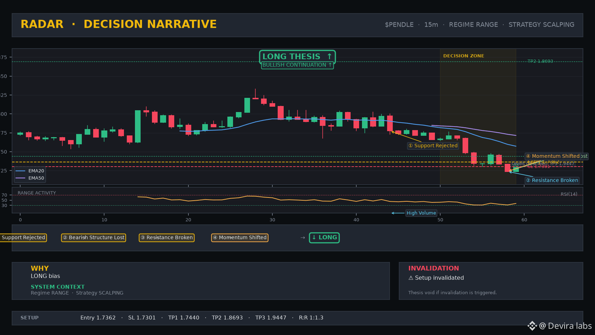Click the DECISION ZONE label
Viewport: 595px width, 335px height.
tap(464, 56)
